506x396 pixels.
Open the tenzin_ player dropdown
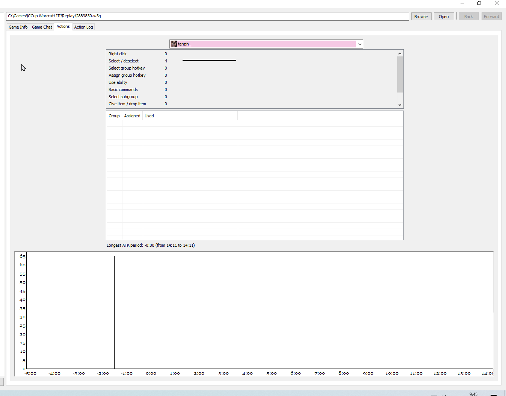pos(266,44)
